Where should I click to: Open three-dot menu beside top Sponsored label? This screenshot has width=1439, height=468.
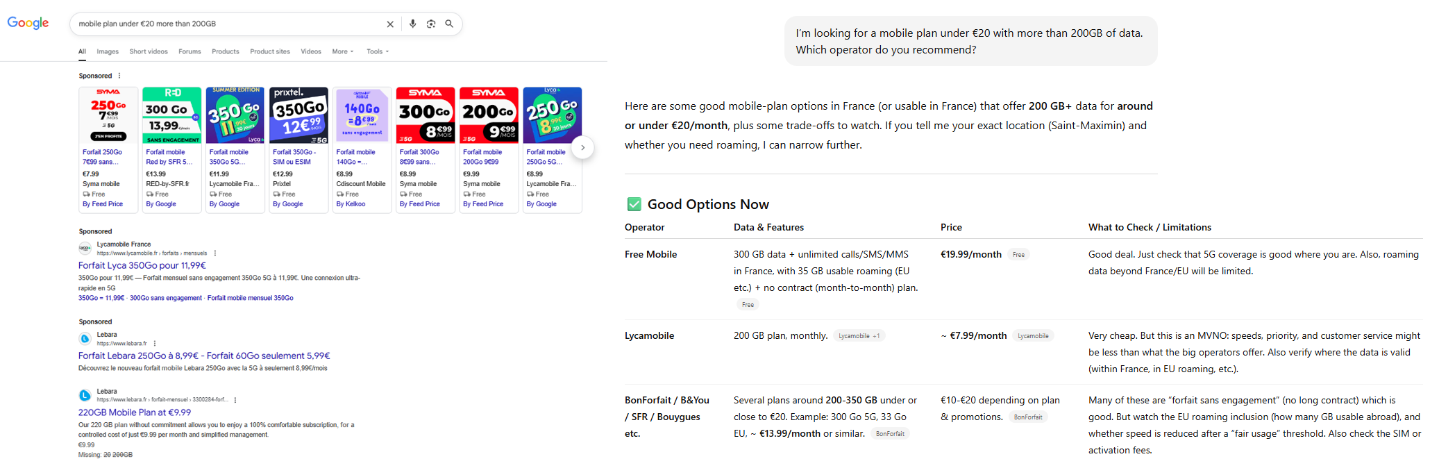pos(119,76)
